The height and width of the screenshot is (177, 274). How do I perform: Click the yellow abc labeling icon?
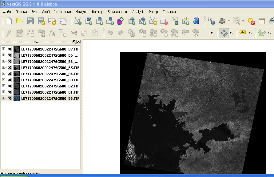243,33
